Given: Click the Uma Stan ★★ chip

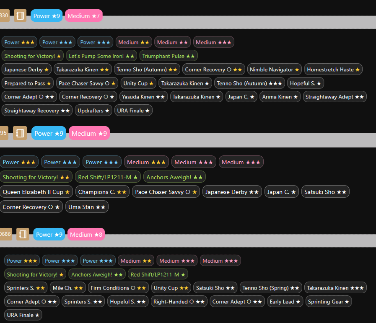Looking at the screenshot, I should click(87, 207).
